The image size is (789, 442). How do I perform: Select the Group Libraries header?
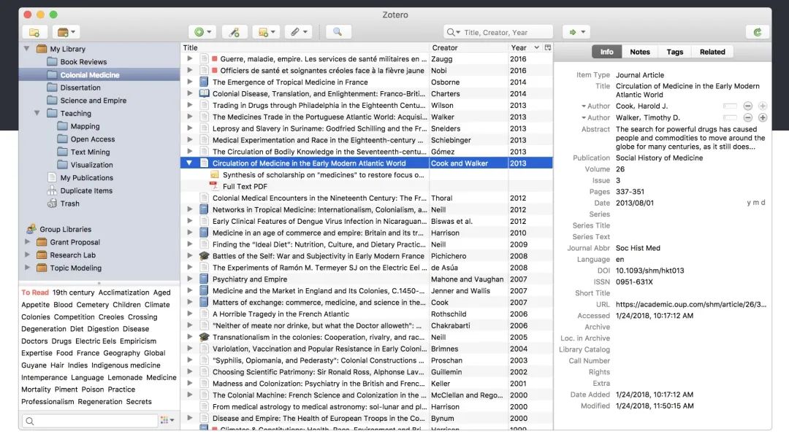tap(66, 229)
